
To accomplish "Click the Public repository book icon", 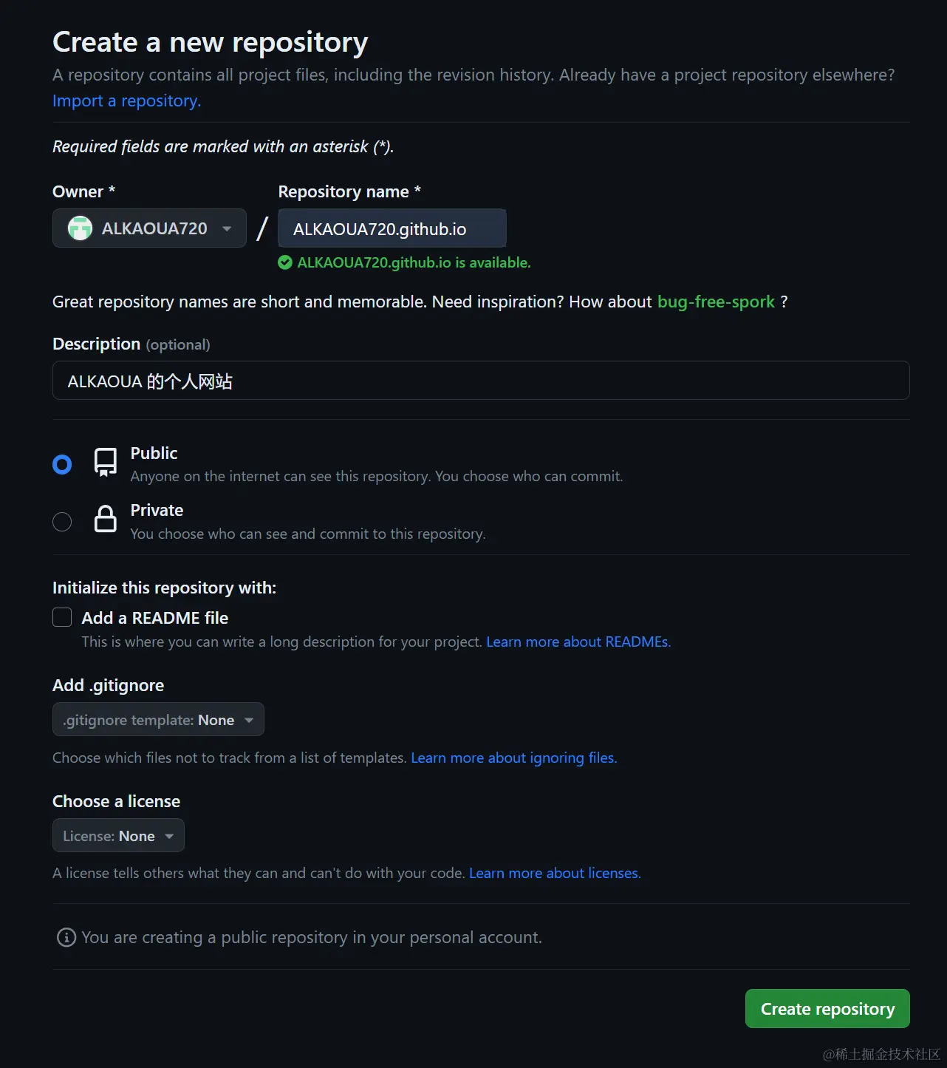I will tap(106, 463).
